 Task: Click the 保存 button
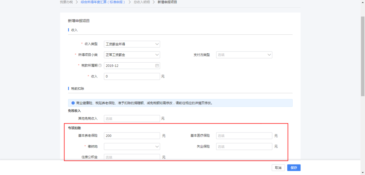294,168
